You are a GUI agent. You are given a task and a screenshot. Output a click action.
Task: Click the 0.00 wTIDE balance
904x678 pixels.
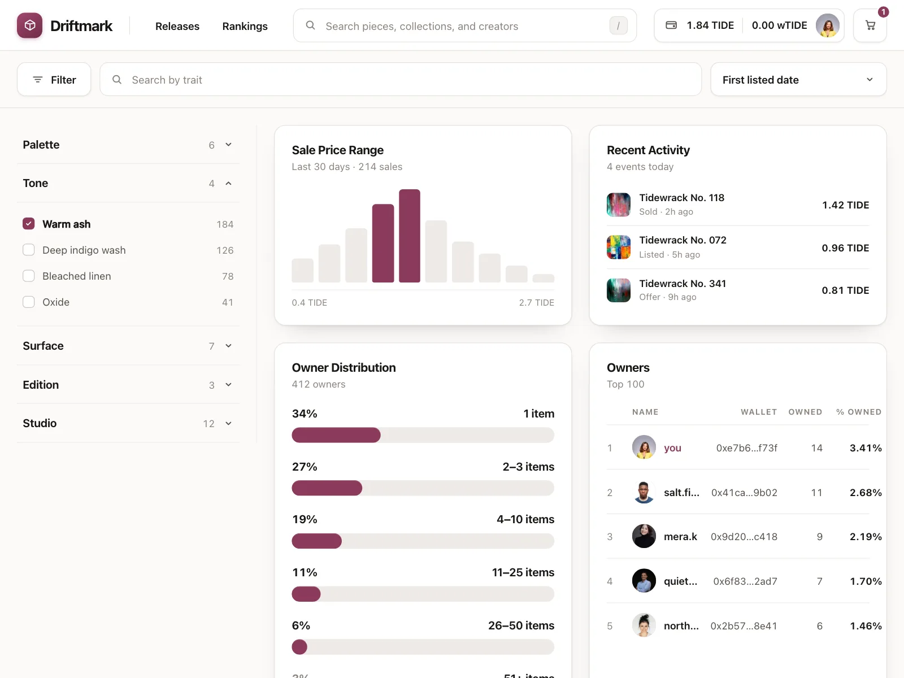point(779,25)
